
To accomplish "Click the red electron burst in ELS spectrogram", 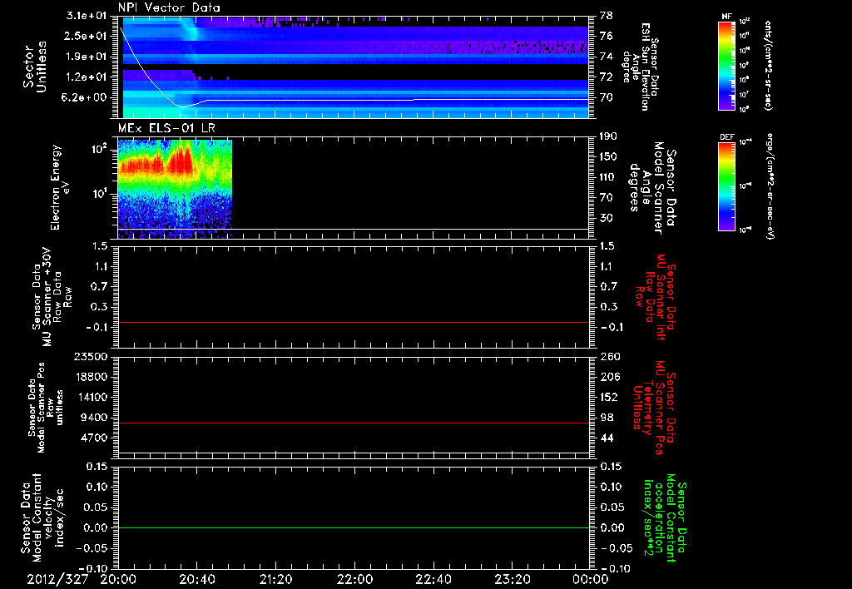I will [181, 159].
